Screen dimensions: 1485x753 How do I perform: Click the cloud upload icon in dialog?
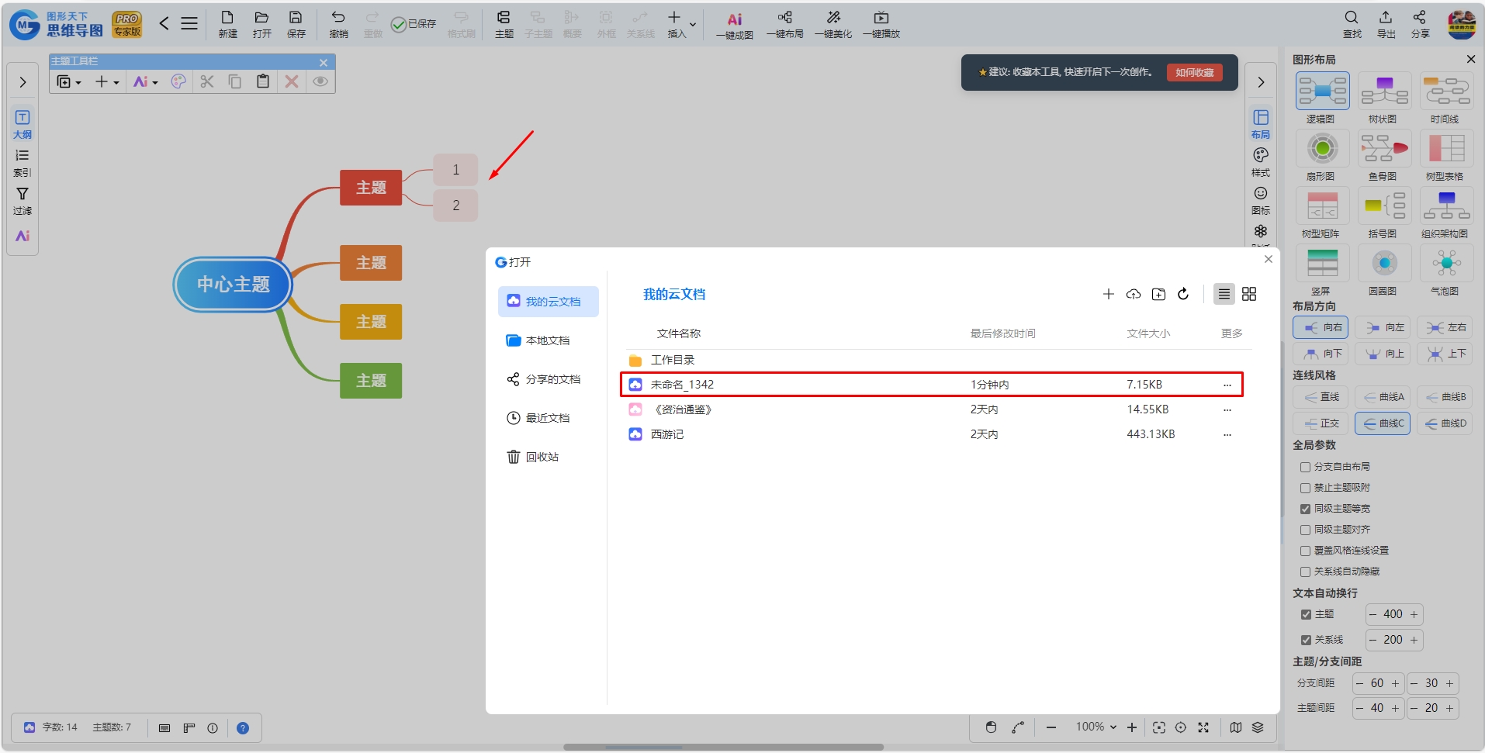click(x=1134, y=294)
